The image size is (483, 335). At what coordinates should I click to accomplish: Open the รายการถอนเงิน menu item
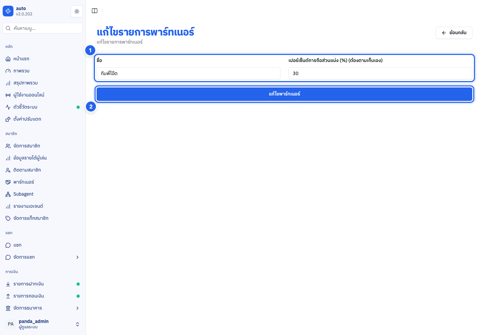(43, 296)
